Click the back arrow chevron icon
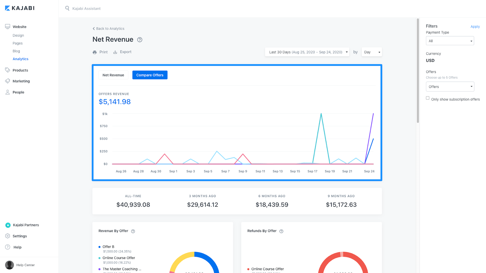The width and height of the screenshot is (486, 273). [94, 29]
